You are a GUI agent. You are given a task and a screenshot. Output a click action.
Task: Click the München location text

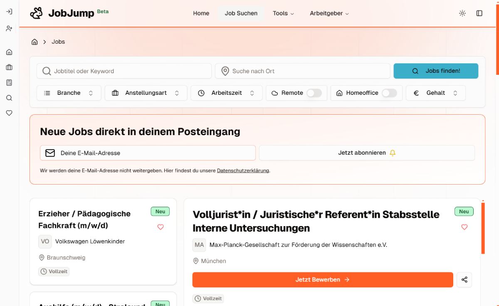coord(214,261)
